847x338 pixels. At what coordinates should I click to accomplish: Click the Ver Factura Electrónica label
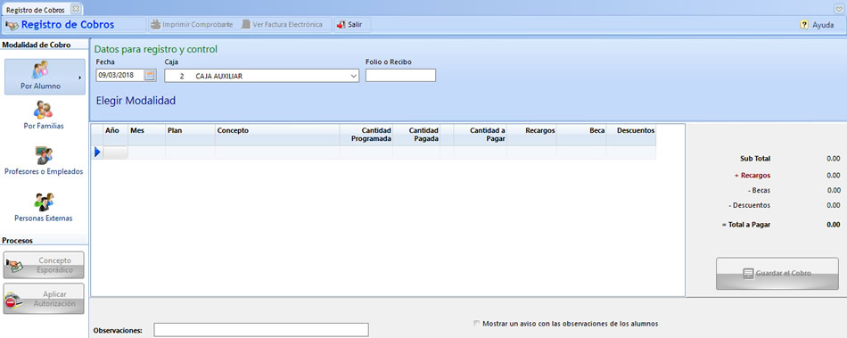pos(287,25)
